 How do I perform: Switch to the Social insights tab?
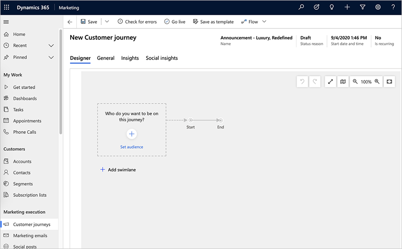tap(162, 58)
